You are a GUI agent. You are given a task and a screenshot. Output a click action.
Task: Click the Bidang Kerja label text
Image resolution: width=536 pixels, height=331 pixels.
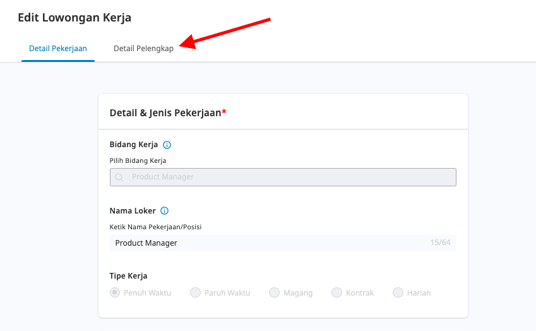(x=134, y=145)
